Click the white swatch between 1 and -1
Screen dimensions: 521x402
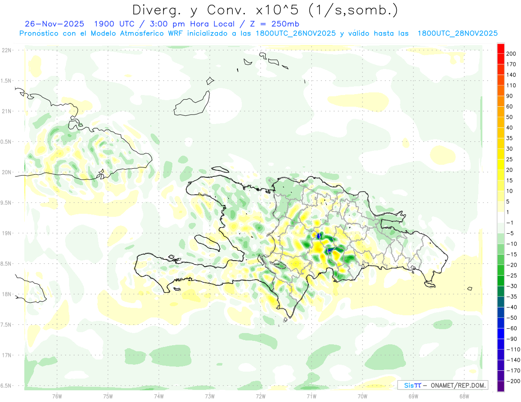pos(501,217)
